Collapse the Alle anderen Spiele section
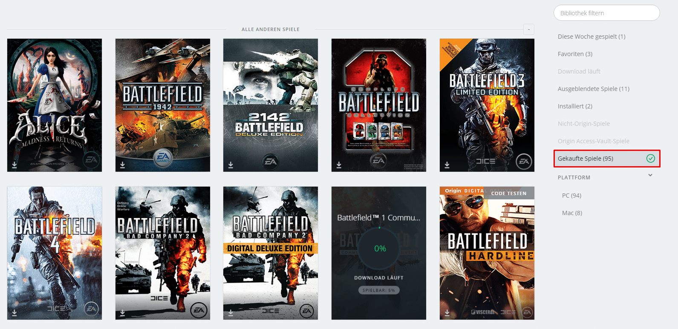 pyautogui.click(x=528, y=29)
